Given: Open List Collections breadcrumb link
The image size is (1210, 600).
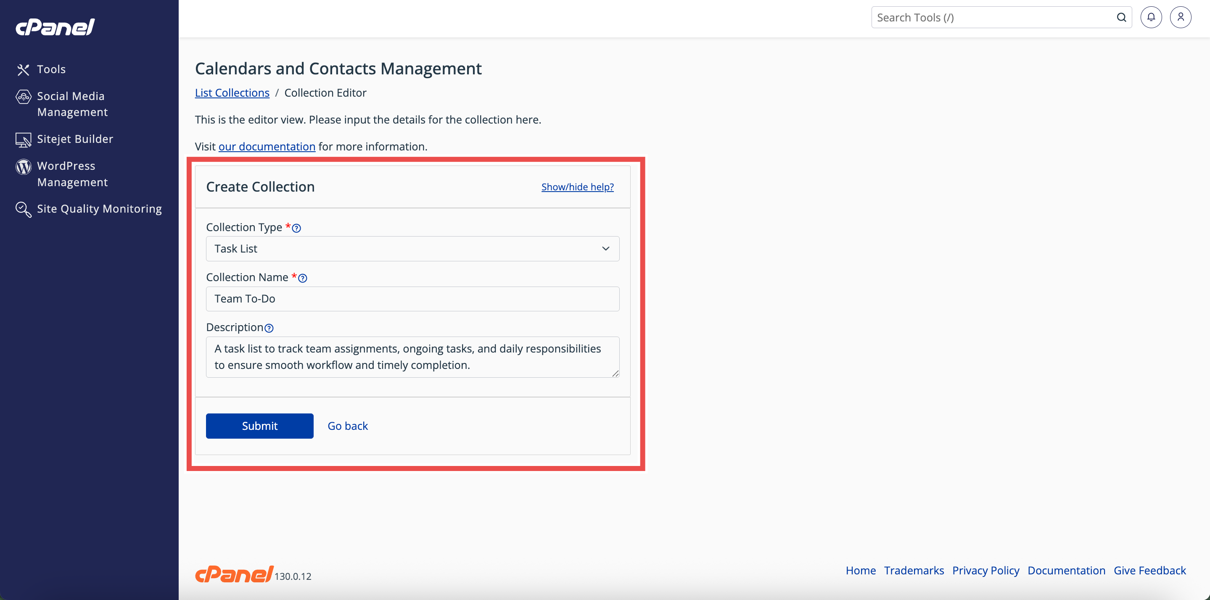Looking at the screenshot, I should (x=232, y=93).
